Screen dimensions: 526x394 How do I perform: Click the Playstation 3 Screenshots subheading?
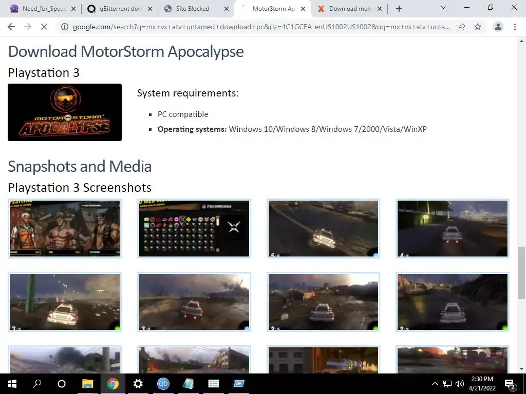coord(80,188)
